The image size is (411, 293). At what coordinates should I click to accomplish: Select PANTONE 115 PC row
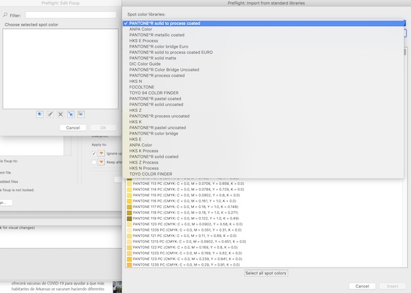264,195
